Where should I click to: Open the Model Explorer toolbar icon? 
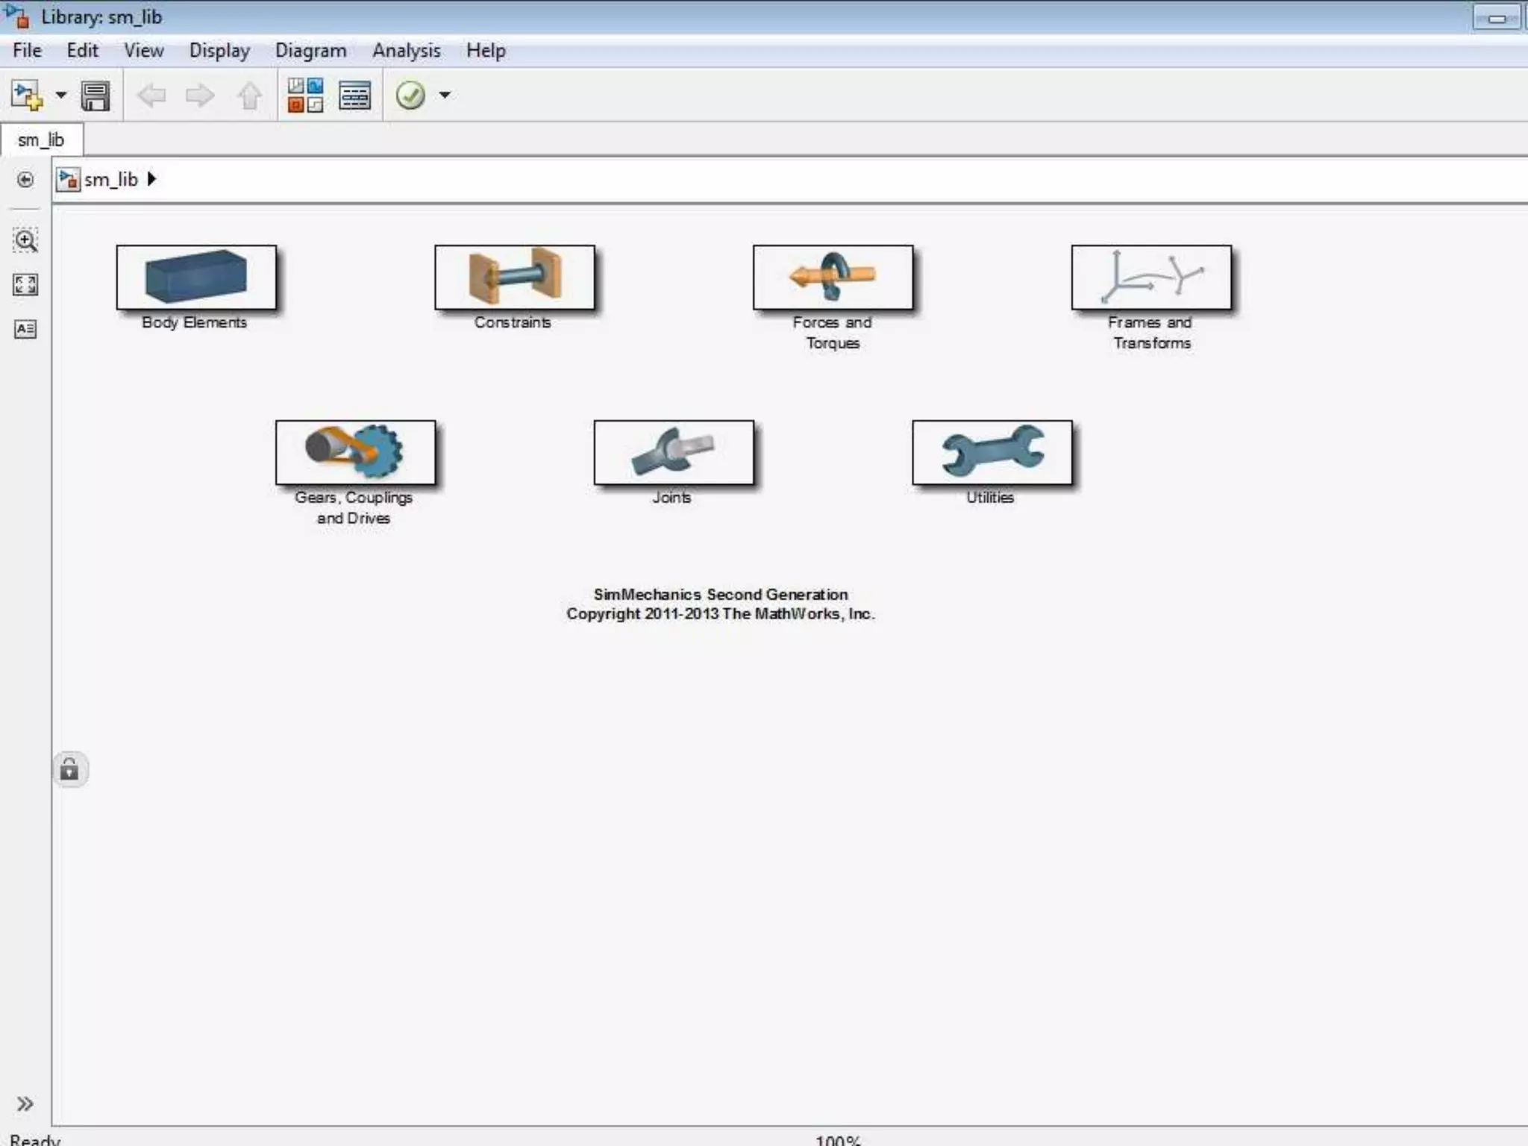[x=354, y=95]
